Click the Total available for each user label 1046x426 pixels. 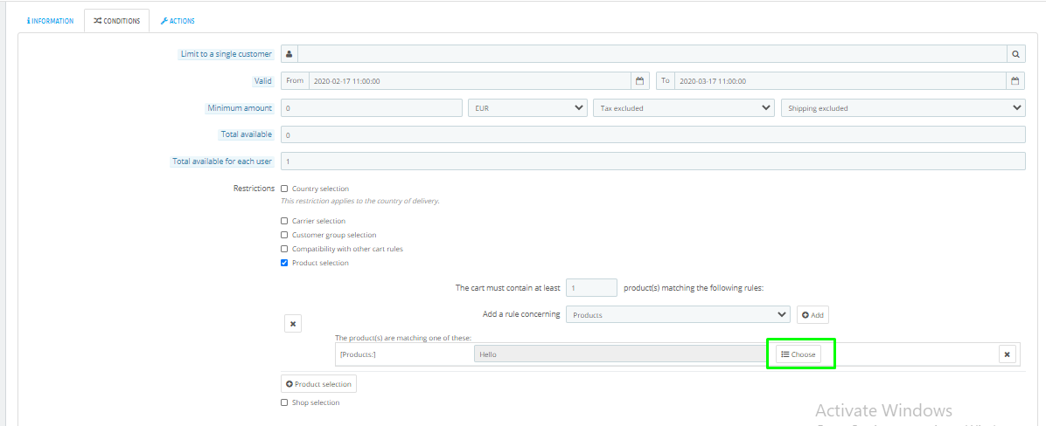point(222,161)
